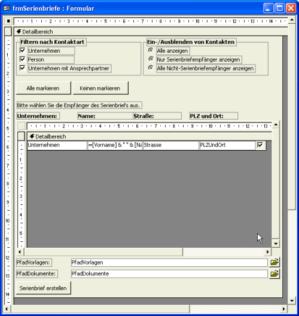Select the Unternehmen field in the subform

tap(57, 145)
